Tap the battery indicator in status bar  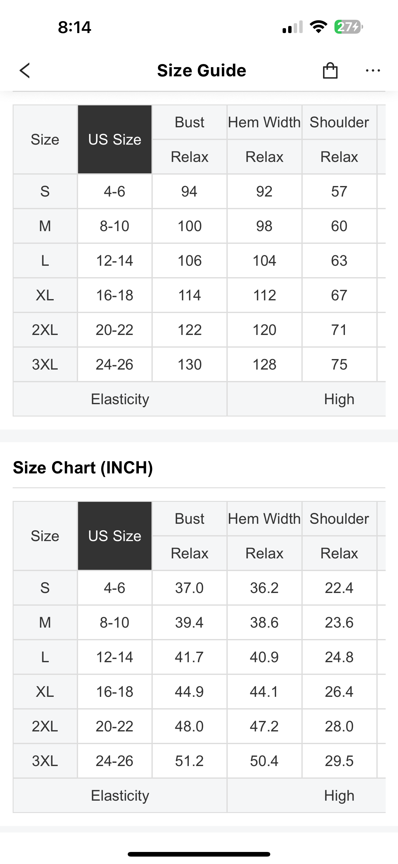click(x=348, y=27)
